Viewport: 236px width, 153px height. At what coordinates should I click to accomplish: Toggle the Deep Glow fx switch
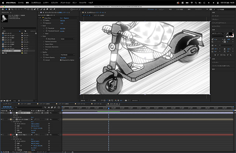[41, 18]
